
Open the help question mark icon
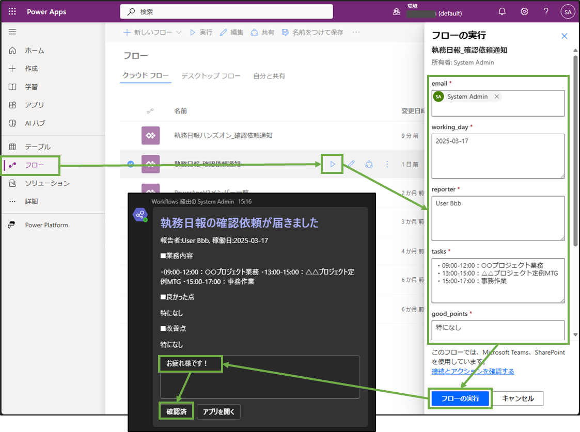(x=546, y=11)
